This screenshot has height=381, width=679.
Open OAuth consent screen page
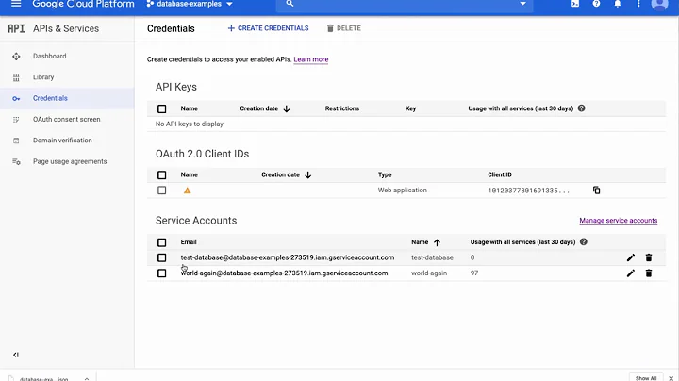[x=67, y=120]
